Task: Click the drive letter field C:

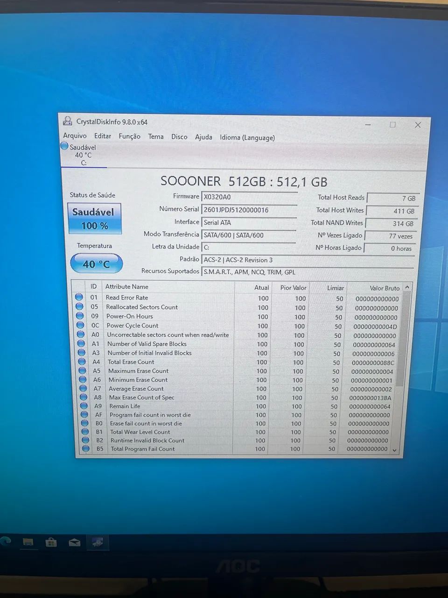Action: [x=249, y=247]
